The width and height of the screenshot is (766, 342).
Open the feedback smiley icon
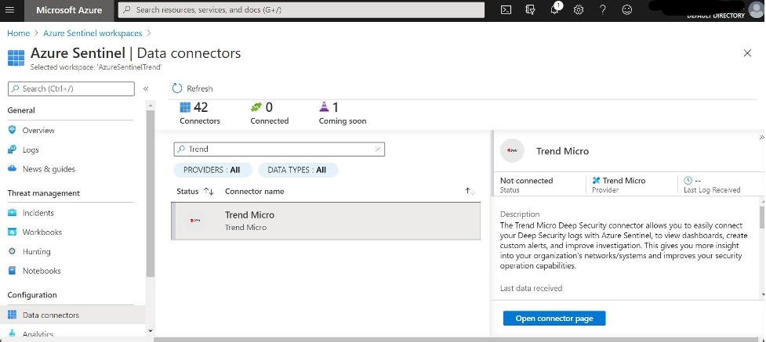tap(627, 9)
